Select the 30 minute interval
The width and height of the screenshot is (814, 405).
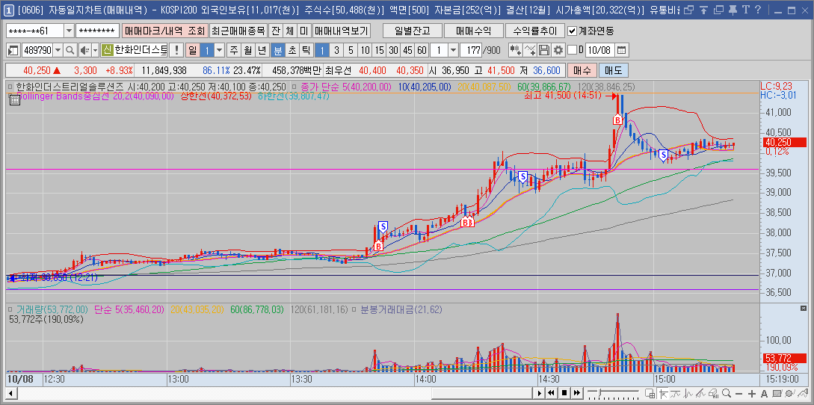(x=393, y=50)
